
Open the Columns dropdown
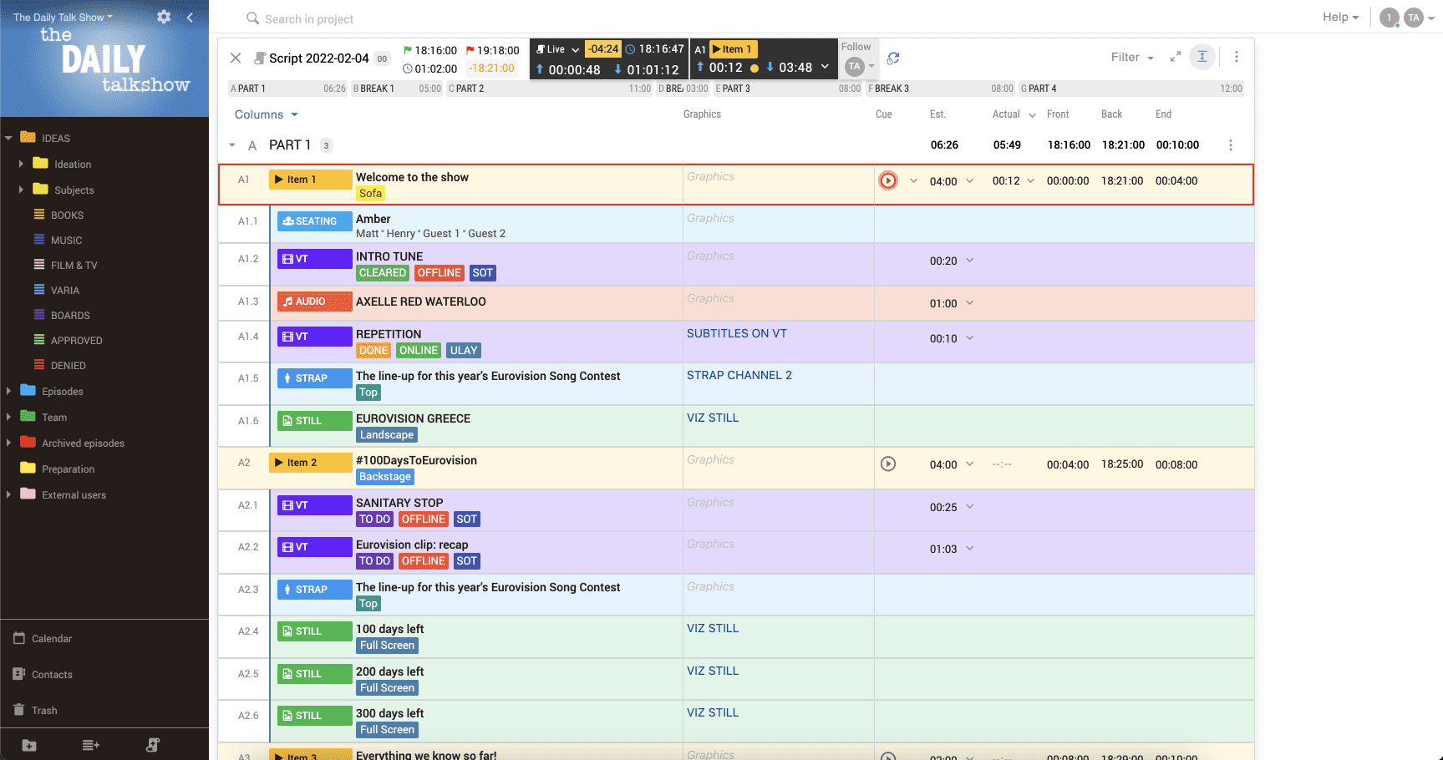click(266, 114)
